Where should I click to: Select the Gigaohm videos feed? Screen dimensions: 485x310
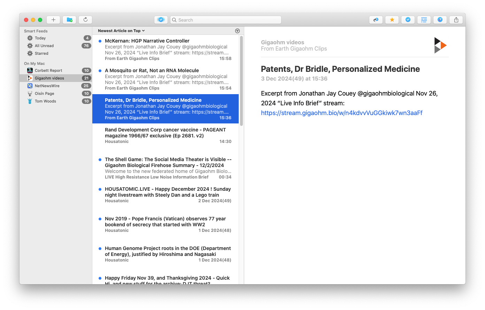56,78
